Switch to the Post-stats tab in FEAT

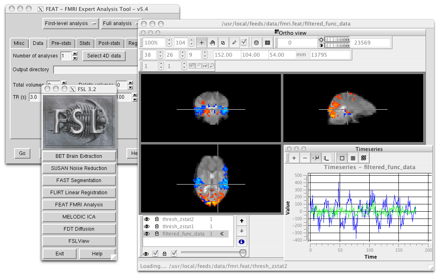[x=109, y=43]
